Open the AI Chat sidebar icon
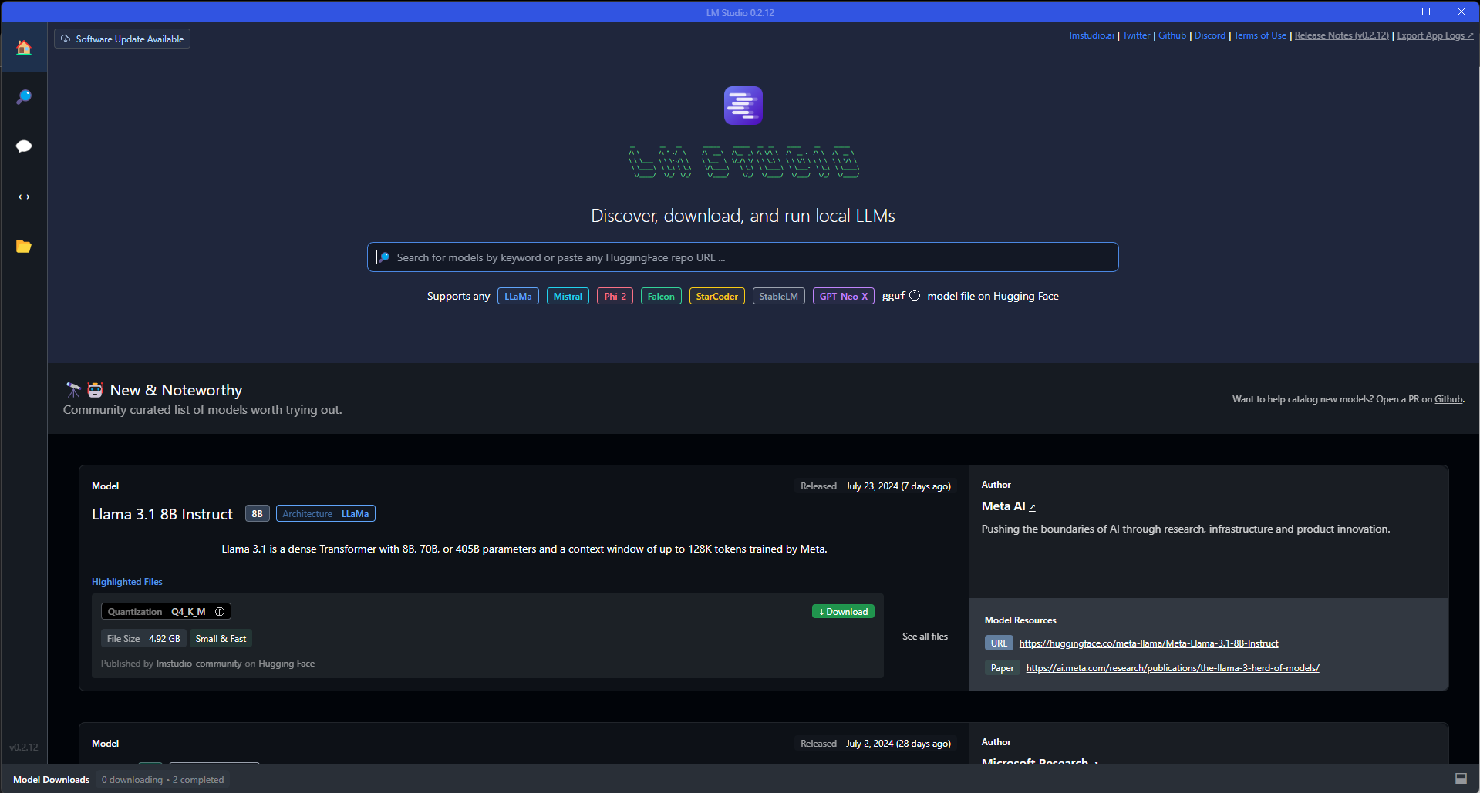The height and width of the screenshot is (793, 1480). pos(24,146)
